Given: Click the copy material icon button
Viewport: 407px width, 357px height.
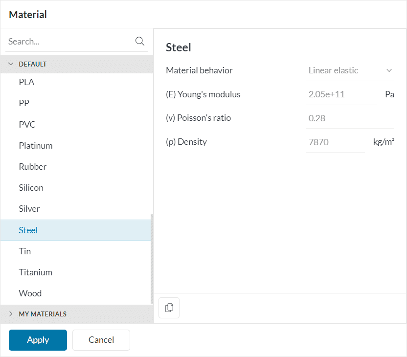Looking at the screenshot, I should pos(169,308).
